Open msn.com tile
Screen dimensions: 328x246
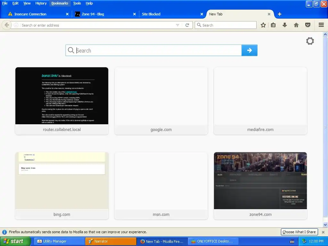(161, 186)
